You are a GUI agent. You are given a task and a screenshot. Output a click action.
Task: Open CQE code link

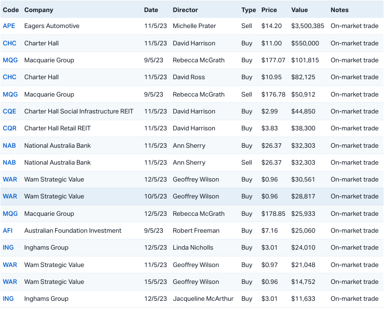[x=10, y=112]
